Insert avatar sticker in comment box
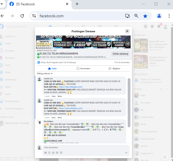This screenshot has width=173, height=161. pyautogui.click(x=45, y=153)
